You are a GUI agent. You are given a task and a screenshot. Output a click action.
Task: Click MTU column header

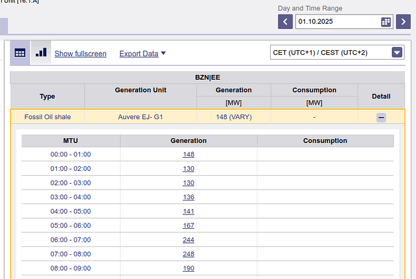pos(71,141)
